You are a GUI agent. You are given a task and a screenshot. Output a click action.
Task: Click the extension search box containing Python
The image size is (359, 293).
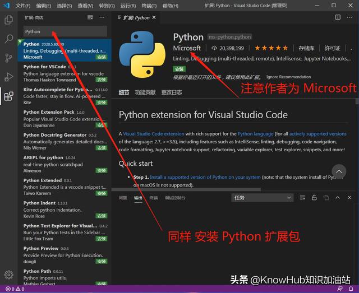pos(65,31)
